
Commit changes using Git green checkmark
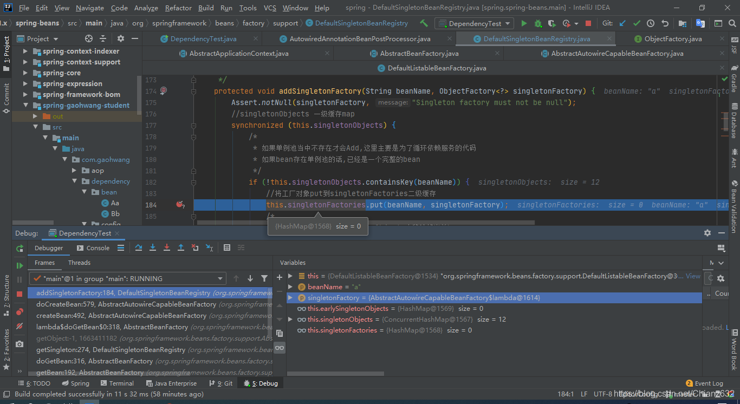pyautogui.click(x=637, y=23)
